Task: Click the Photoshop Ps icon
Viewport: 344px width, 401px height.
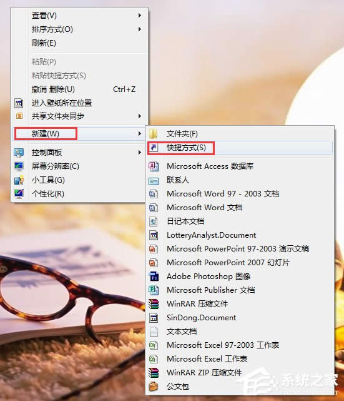Action: click(x=154, y=277)
